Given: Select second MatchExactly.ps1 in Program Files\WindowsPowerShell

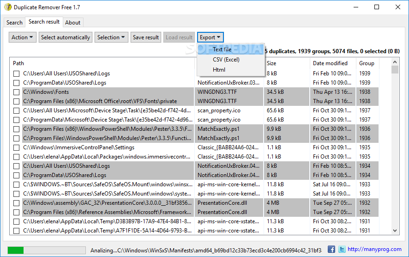Looking at the screenshot, I should coord(218,138).
